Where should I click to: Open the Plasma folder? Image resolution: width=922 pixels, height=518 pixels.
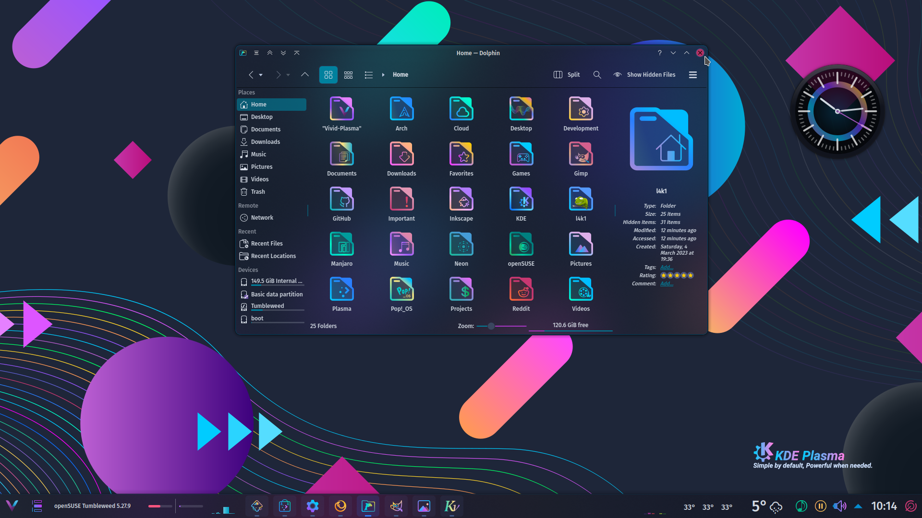point(342,294)
